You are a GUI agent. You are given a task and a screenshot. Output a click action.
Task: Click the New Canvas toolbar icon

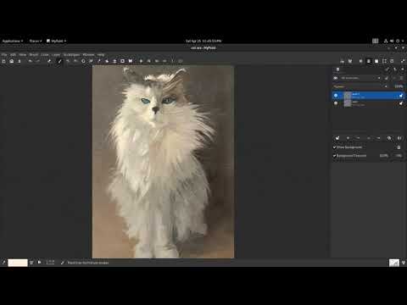(x=3, y=61)
